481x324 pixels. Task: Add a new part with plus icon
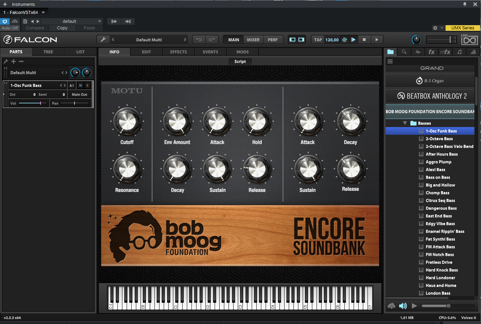click(x=14, y=61)
